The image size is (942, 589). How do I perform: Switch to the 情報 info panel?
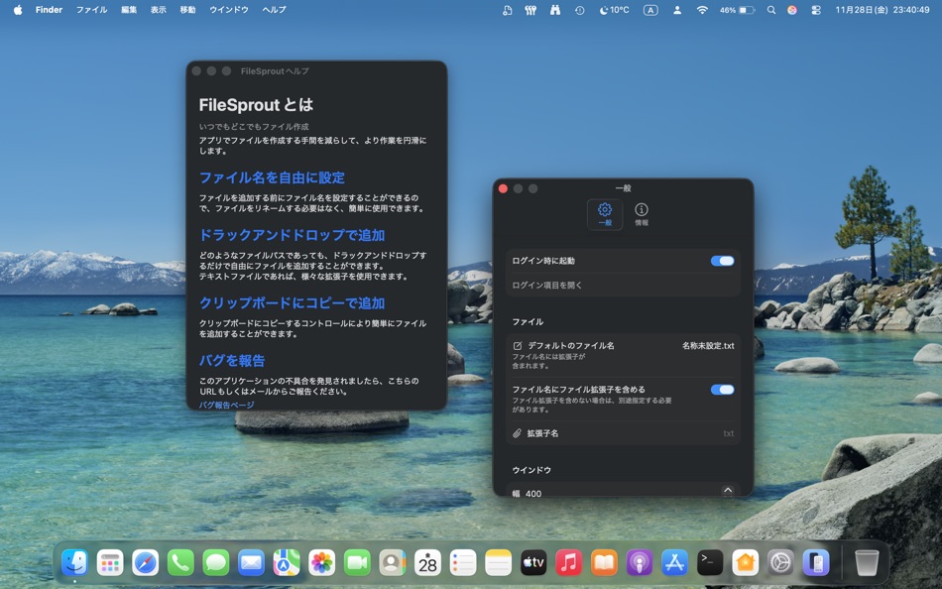point(643,212)
